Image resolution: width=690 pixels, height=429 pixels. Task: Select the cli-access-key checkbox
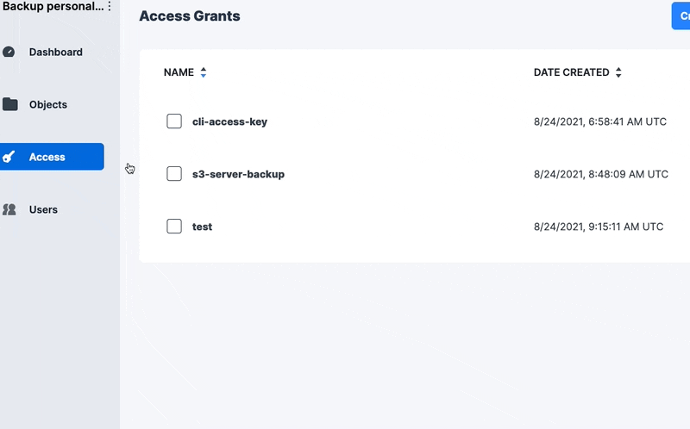[x=174, y=121]
